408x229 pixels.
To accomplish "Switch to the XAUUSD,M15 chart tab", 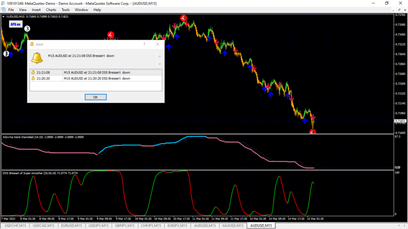I will pyautogui.click(x=233, y=225).
